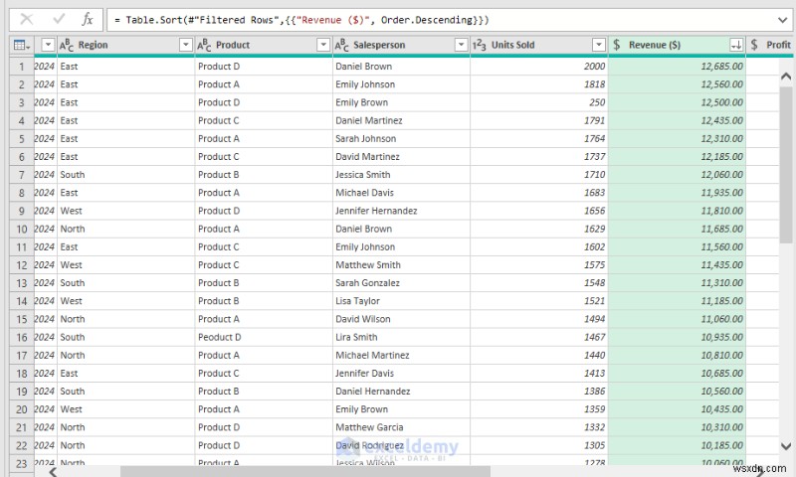The height and width of the screenshot is (477, 796).
Task: Select row number 1
Action: [x=21, y=67]
